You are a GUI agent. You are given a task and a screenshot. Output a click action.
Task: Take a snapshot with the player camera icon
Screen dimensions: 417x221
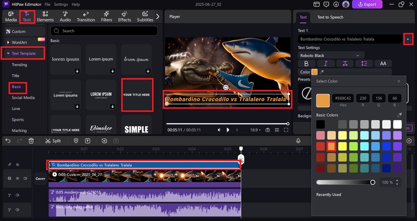tap(267, 130)
